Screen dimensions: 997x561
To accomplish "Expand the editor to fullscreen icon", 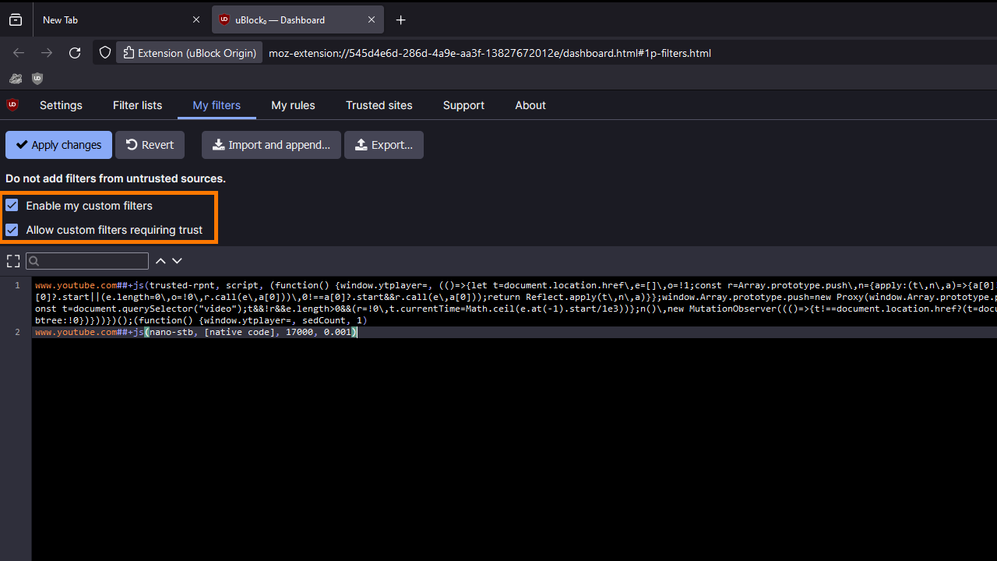I will click(13, 261).
